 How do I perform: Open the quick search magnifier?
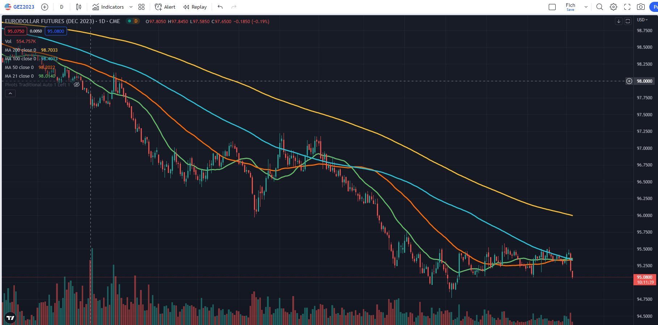599,7
